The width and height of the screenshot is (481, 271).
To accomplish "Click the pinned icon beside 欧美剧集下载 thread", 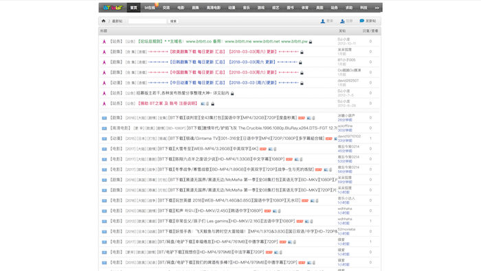I will pos(104,52).
